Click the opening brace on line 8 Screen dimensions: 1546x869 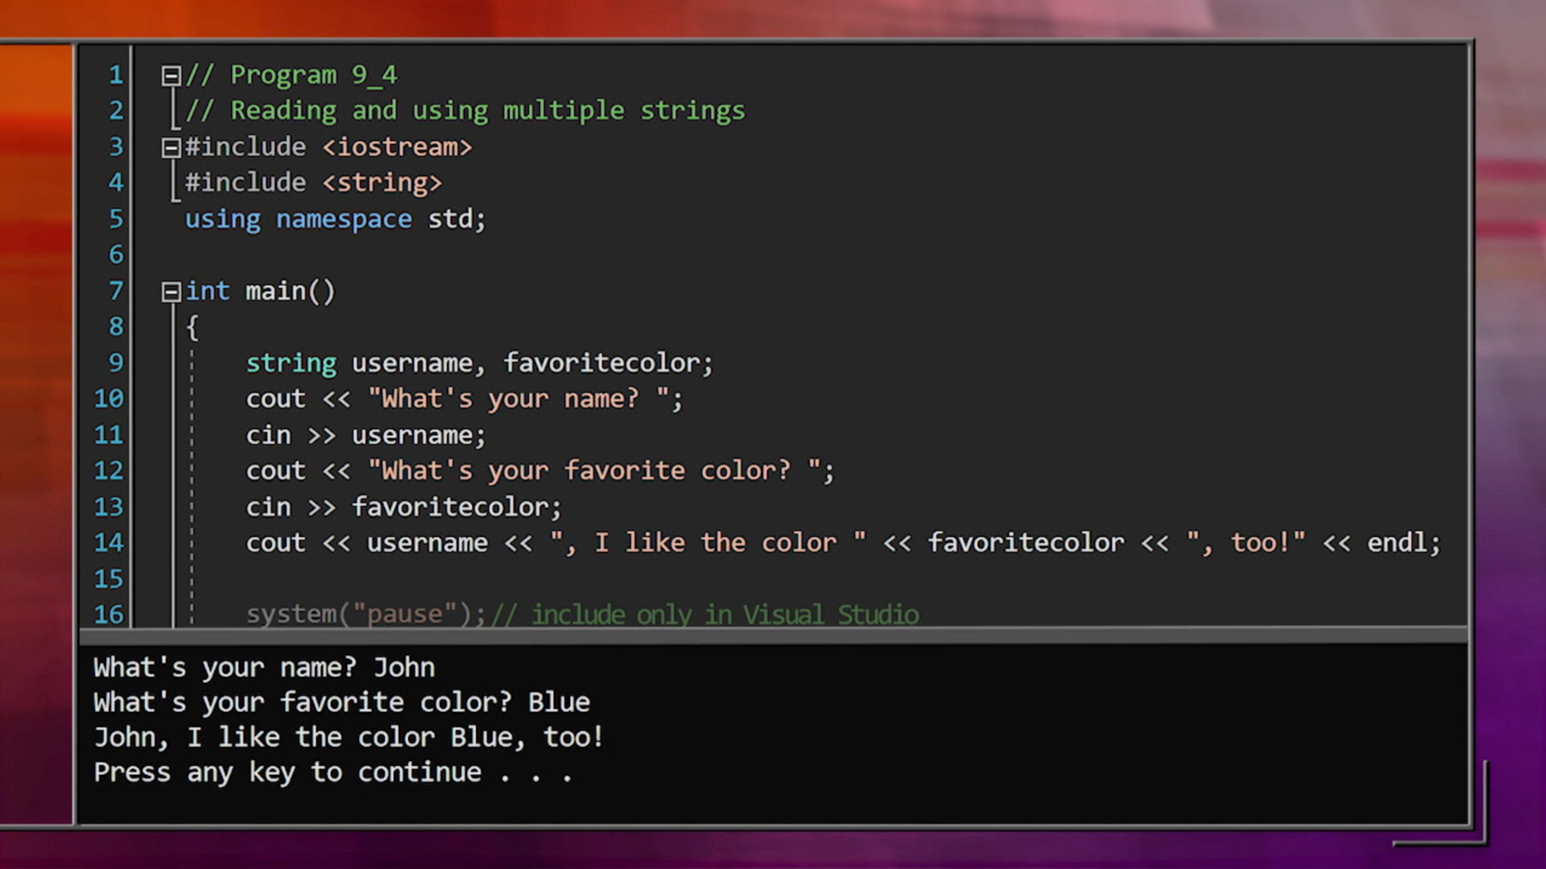coord(192,328)
